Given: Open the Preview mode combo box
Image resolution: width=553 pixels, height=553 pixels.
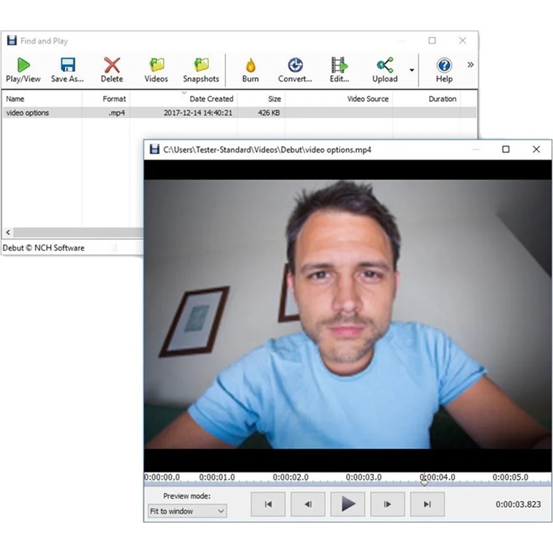Looking at the screenshot, I should 187,511.
